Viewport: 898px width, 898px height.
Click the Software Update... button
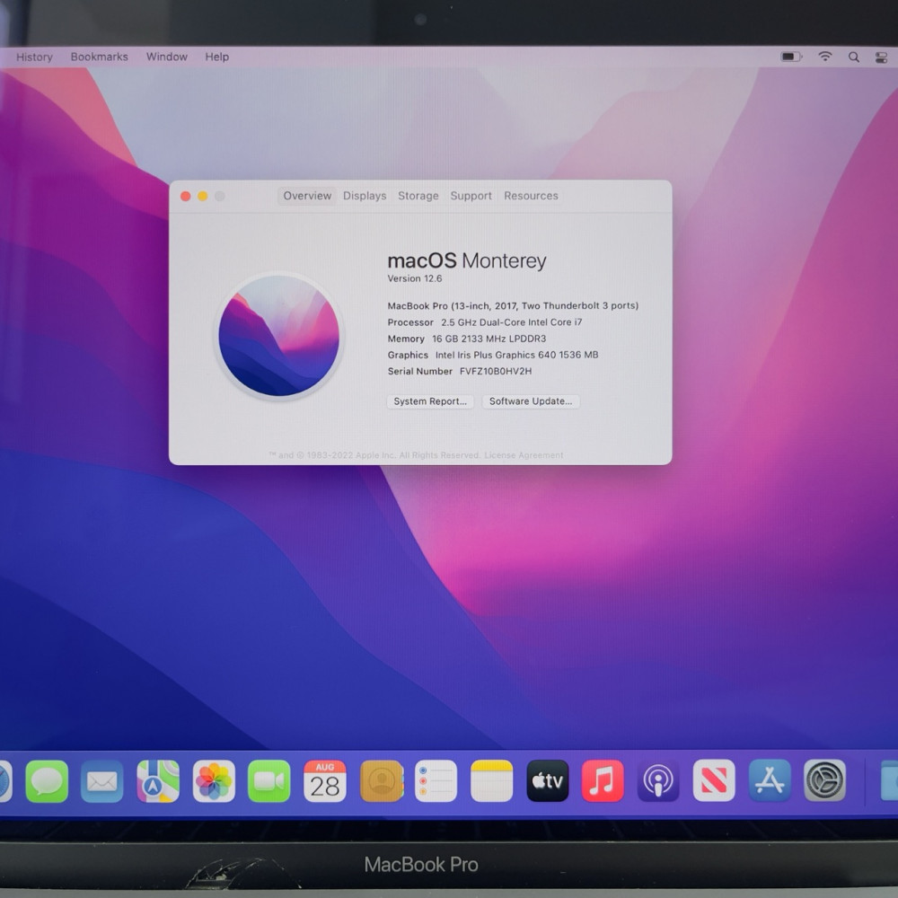point(531,401)
